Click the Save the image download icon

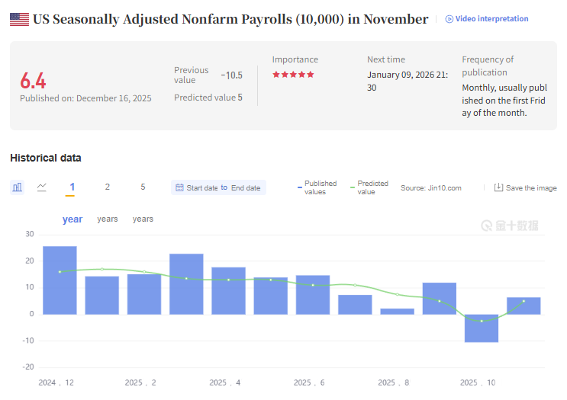[498, 187]
